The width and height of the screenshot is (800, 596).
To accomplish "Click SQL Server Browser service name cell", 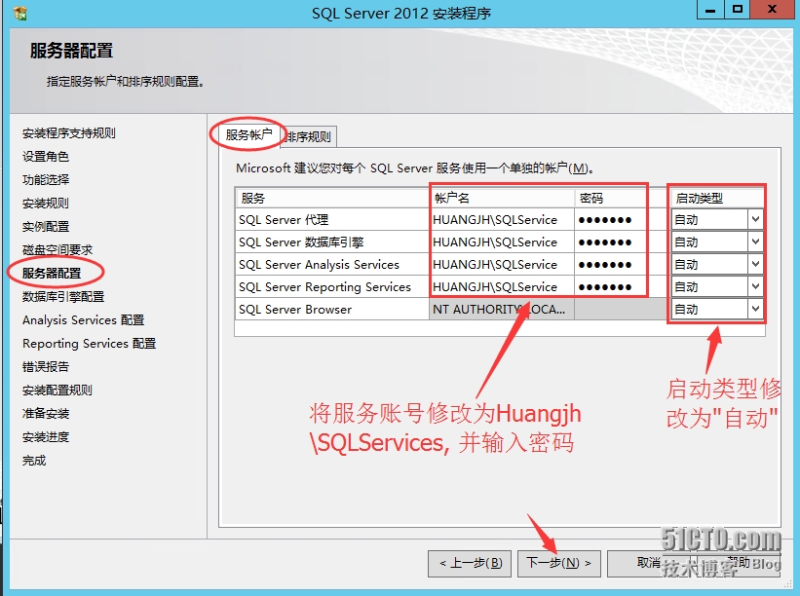I will coord(332,310).
